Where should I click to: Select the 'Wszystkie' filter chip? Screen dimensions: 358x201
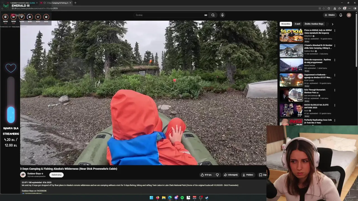point(286,24)
